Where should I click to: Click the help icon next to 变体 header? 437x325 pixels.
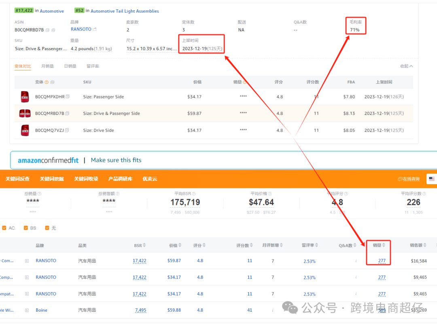[47, 82]
